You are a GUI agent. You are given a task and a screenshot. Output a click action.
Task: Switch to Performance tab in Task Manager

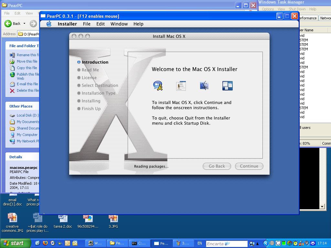point(308,18)
